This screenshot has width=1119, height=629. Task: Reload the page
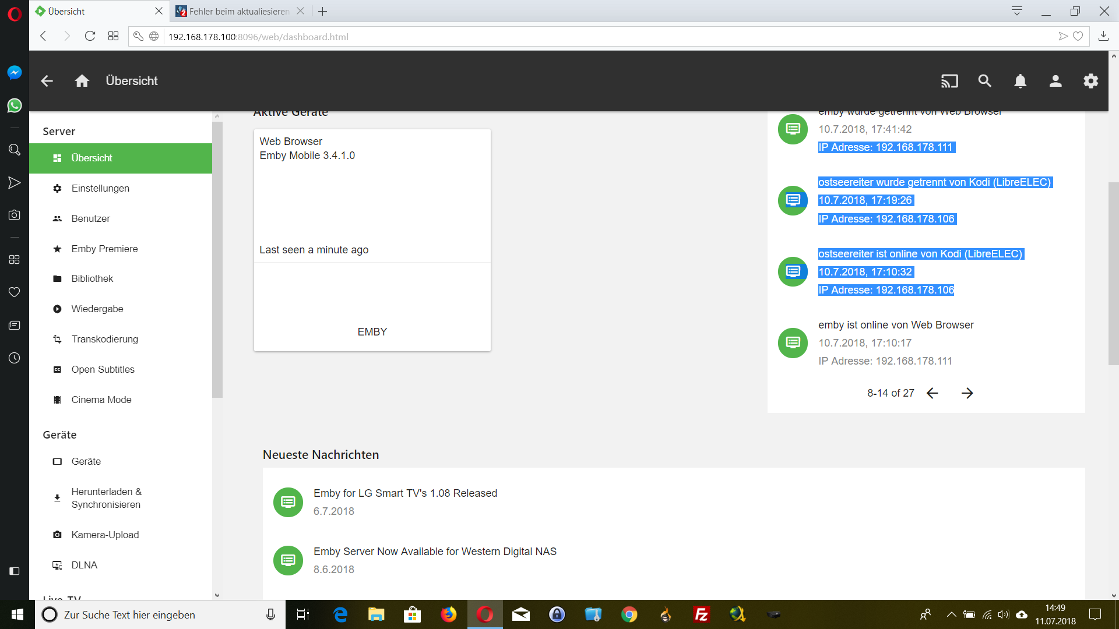90,36
